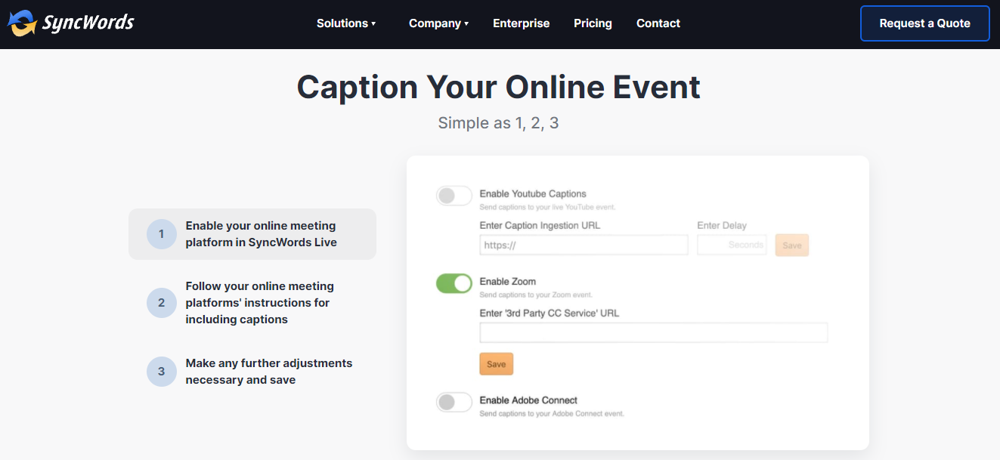Expand the Solutions dropdown menu
This screenshot has height=460, width=1000.
[346, 23]
